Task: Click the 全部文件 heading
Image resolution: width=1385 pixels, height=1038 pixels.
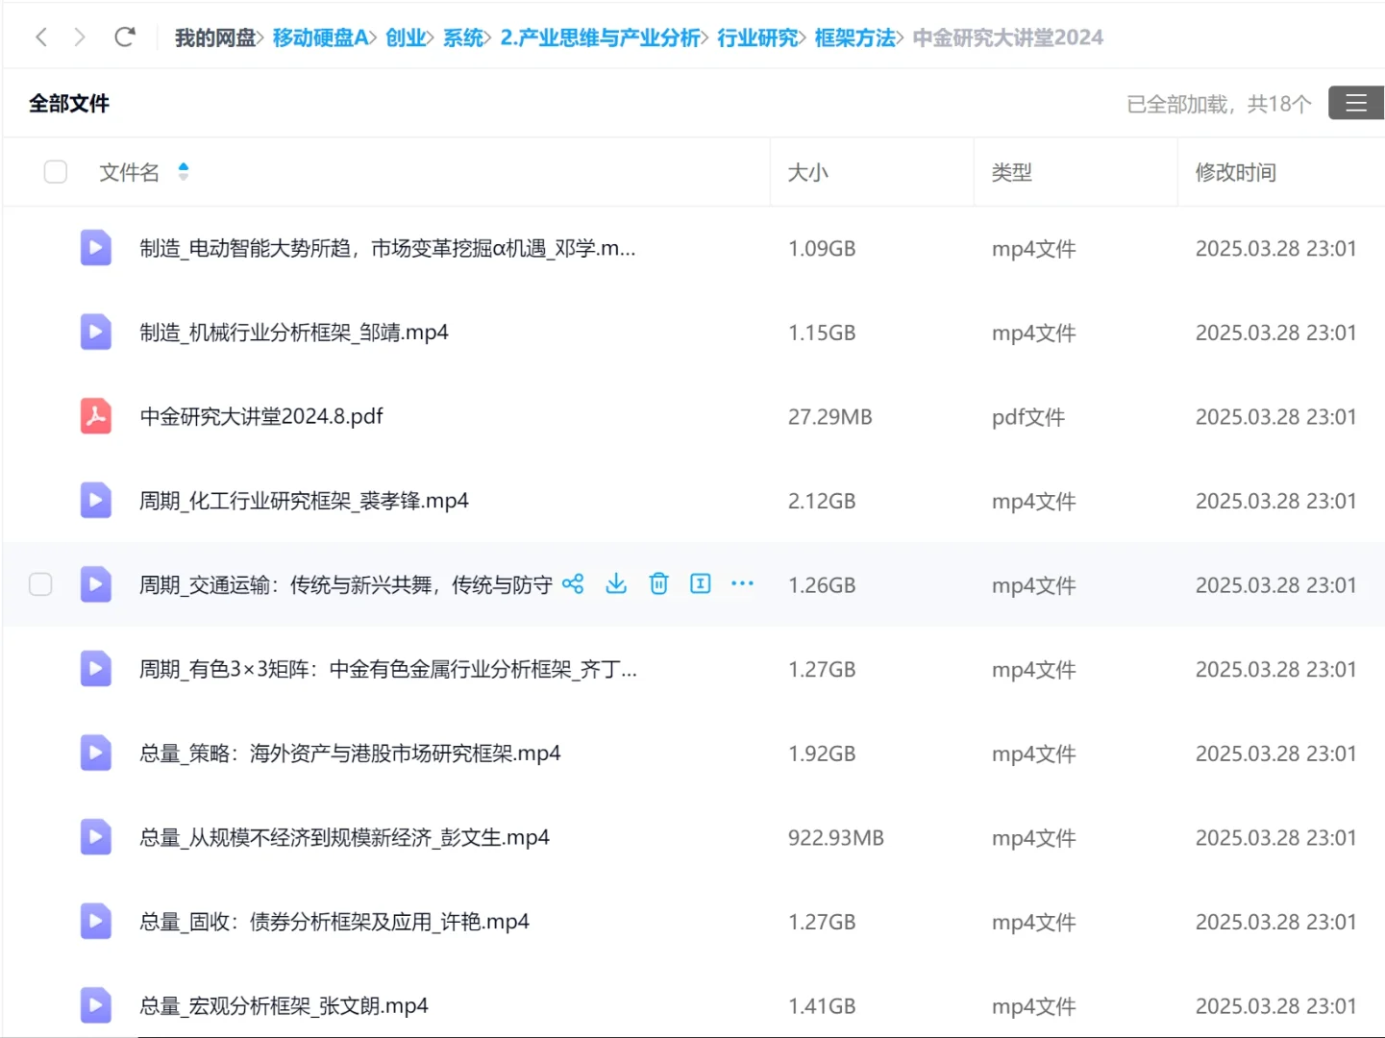Action: (x=69, y=103)
